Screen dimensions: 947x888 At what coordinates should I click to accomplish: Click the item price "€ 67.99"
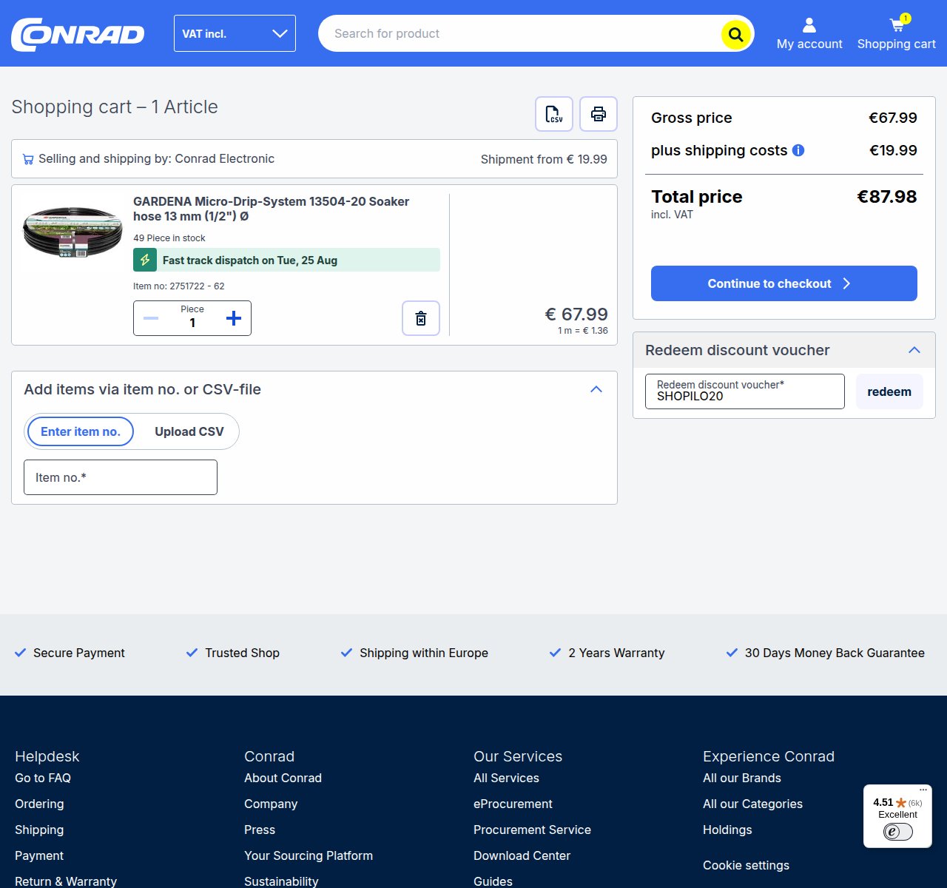576,314
